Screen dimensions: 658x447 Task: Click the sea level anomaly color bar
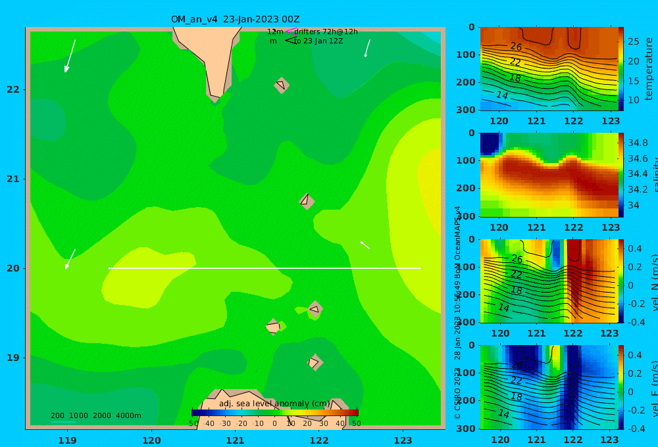(275, 413)
